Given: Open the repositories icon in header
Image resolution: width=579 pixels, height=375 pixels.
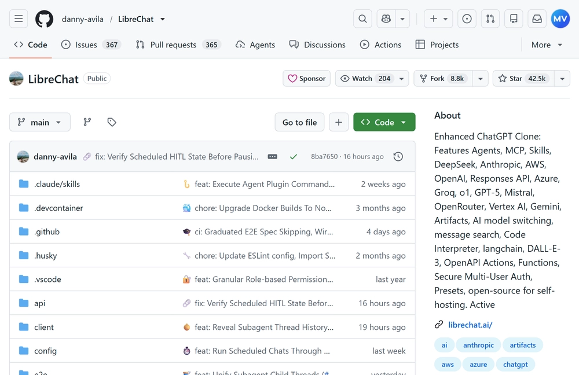Looking at the screenshot, I should [514, 19].
